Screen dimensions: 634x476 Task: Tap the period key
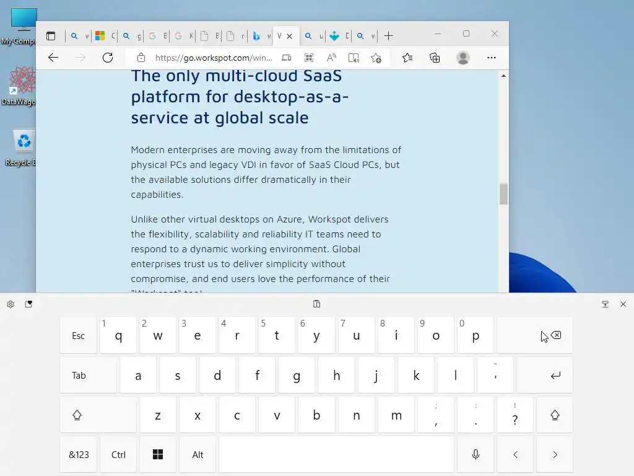[x=475, y=415]
